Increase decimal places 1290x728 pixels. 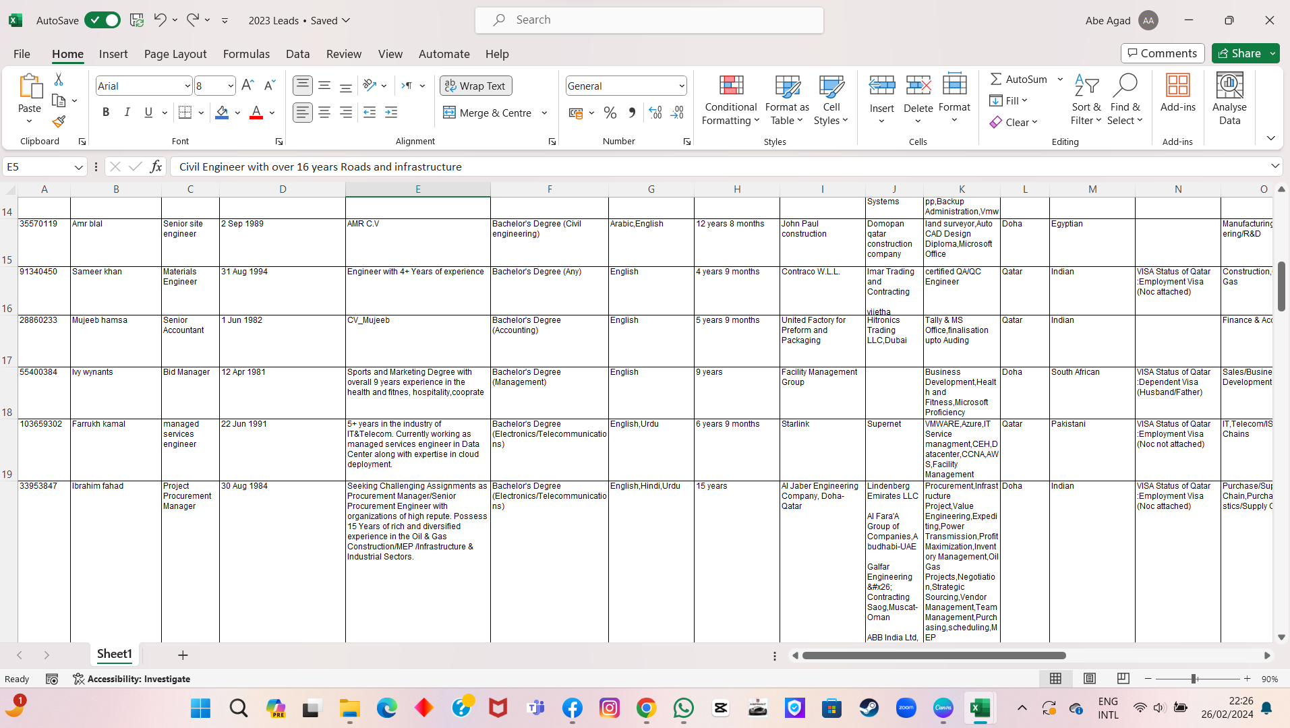655,113
